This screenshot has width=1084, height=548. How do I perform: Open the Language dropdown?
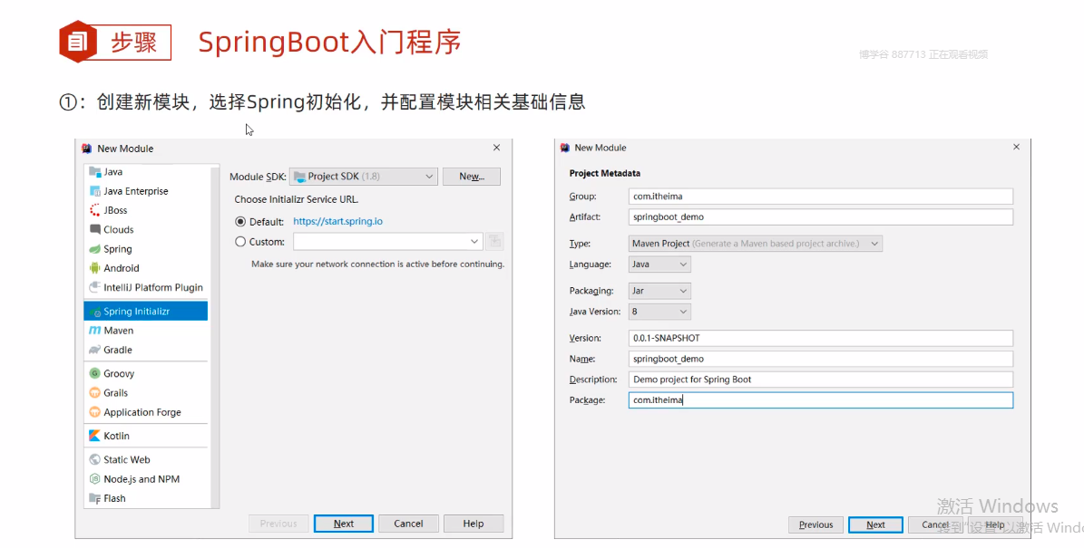659,264
